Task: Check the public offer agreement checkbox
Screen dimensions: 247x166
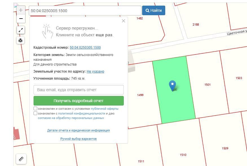Action: pos(36,109)
